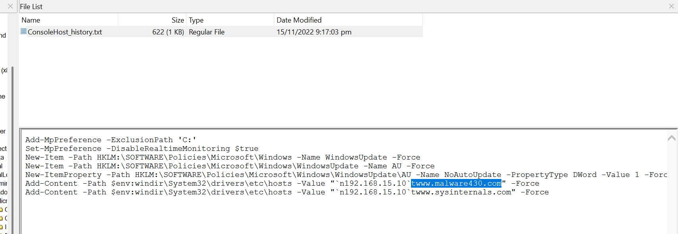
Task: Place the cursor on the Add-MpPreference line
Action: (111, 140)
